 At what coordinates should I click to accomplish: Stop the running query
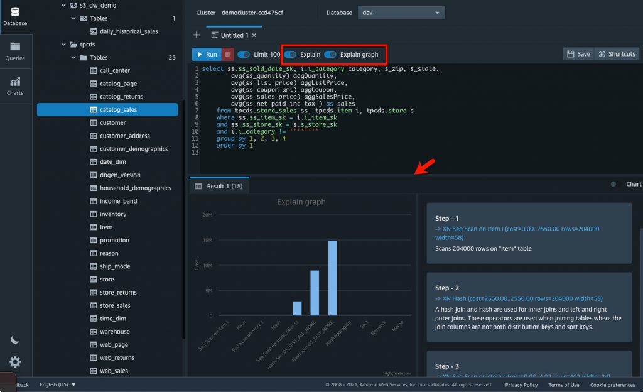pos(227,54)
